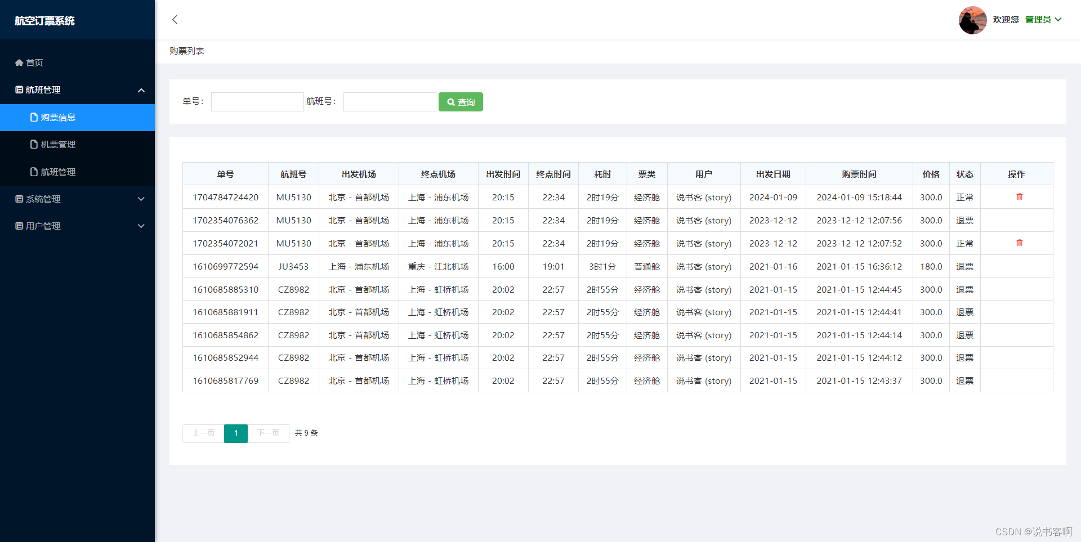Click order number 1610685885310
The image size is (1081, 542).
(226, 290)
